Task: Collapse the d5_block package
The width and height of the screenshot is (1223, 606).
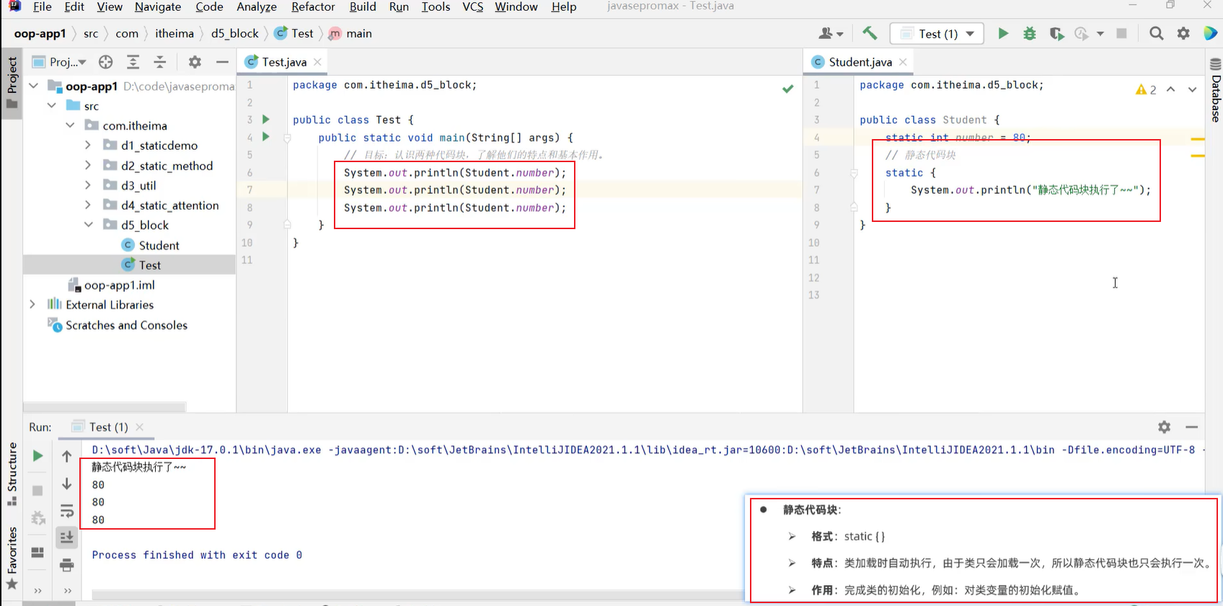Action: tap(88, 225)
